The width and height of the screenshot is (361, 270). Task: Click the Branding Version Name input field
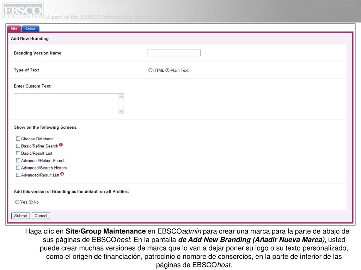173,53
